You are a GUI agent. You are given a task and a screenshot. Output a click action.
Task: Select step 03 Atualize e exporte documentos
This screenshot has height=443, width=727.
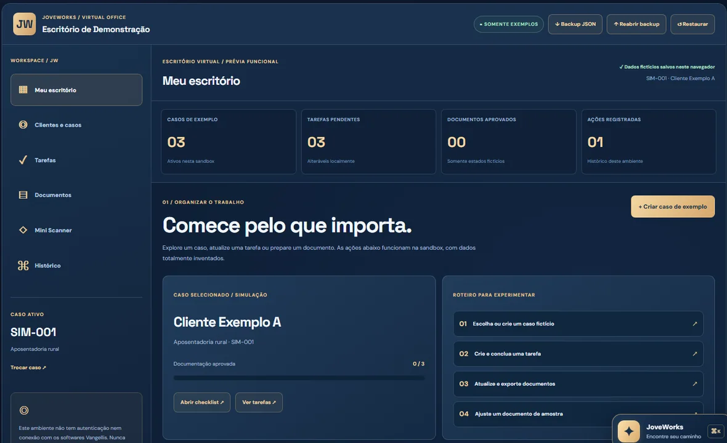(x=578, y=384)
